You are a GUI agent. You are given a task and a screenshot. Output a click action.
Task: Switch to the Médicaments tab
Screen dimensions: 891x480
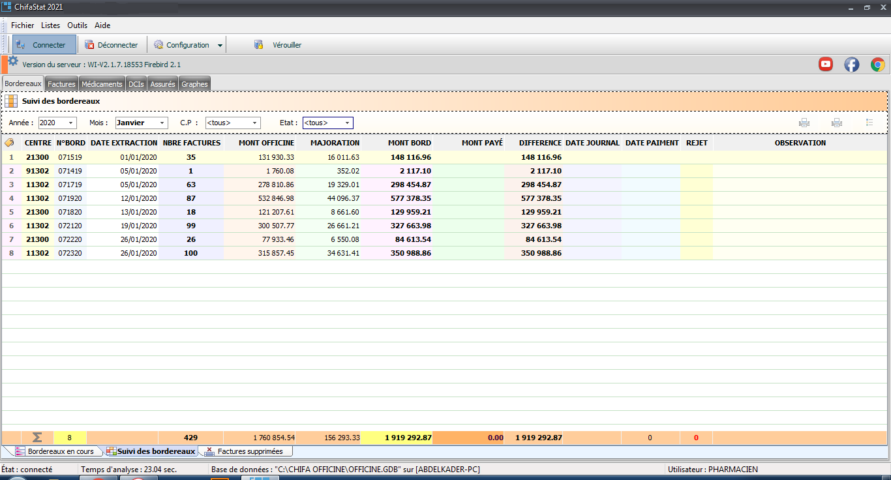coord(102,84)
